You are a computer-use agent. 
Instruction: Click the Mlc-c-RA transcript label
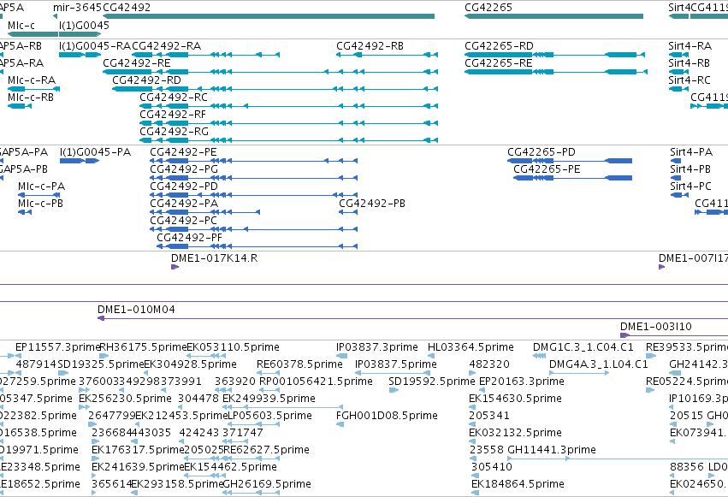32,80
